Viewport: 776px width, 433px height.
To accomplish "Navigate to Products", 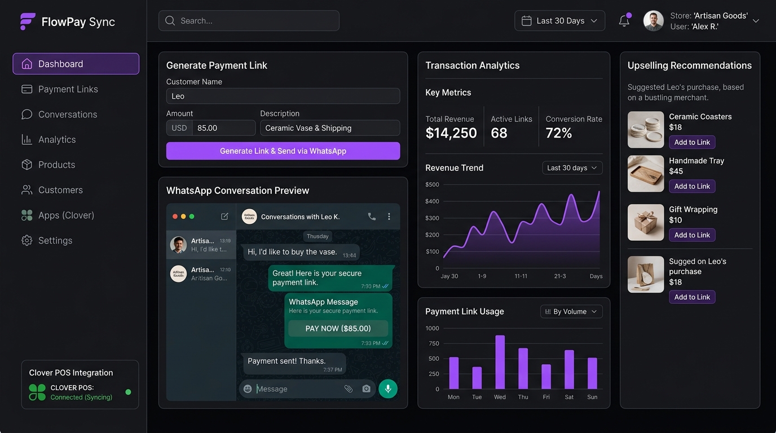I will coord(76,165).
